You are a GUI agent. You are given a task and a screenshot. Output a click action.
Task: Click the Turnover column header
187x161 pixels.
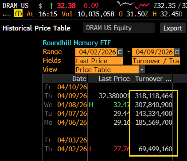coord(152,79)
